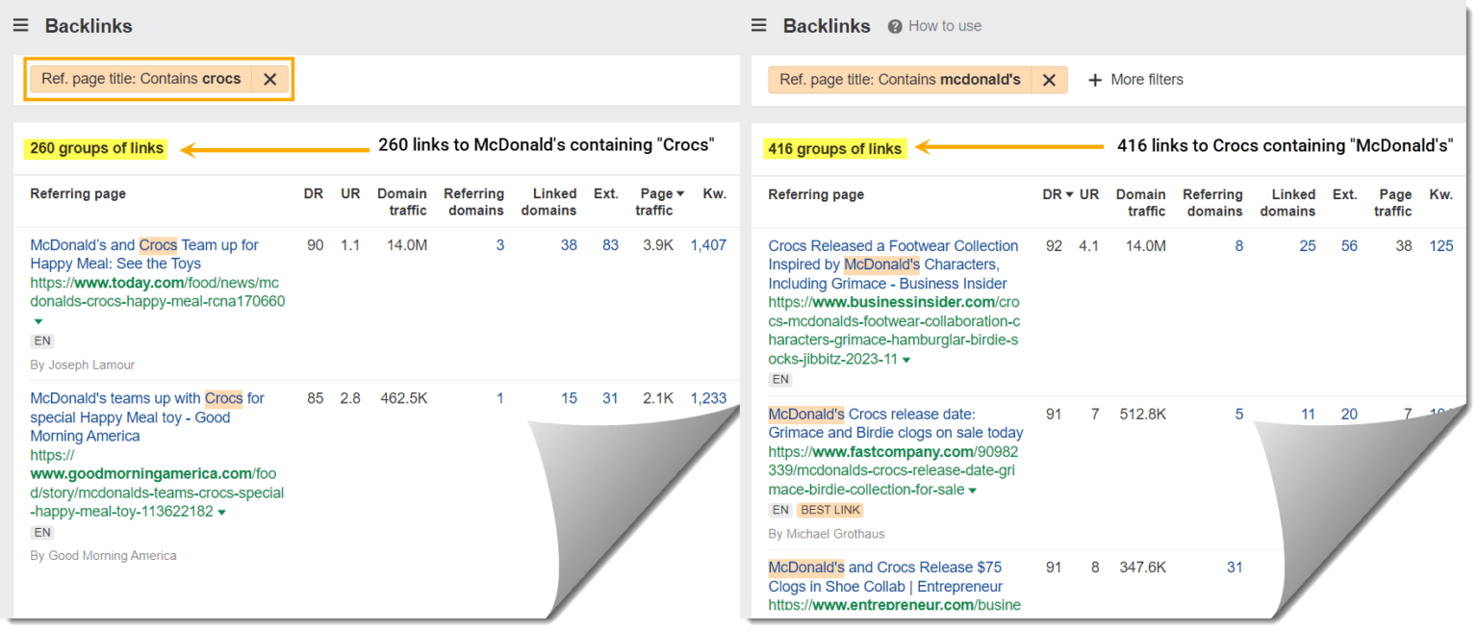The image size is (1478, 631).
Task: Click the EN language badge on the today.com result
Action: point(40,340)
